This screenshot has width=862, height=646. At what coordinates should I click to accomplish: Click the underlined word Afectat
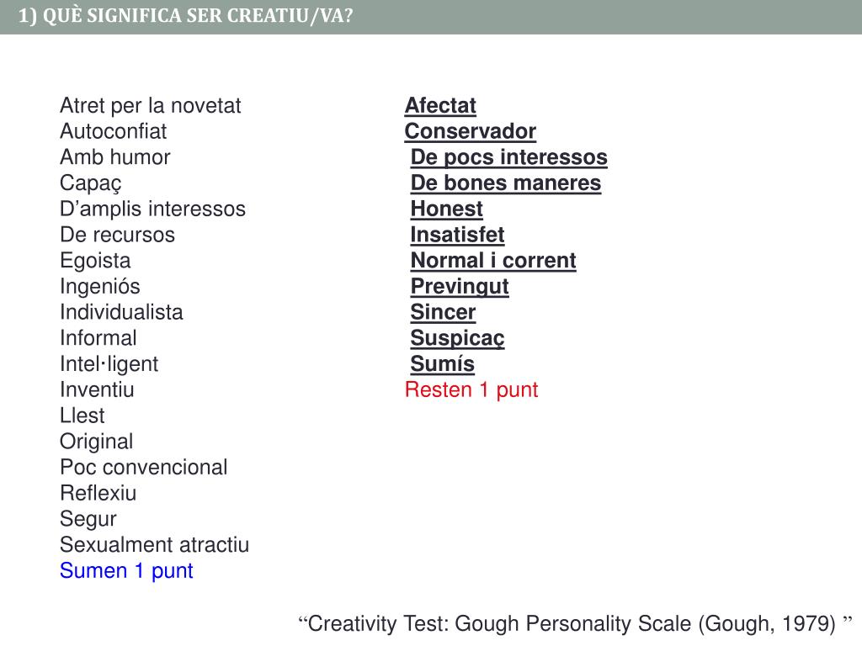click(x=440, y=106)
